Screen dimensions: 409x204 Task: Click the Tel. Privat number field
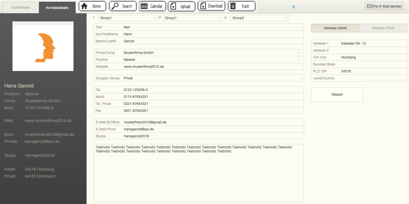point(199,104)
